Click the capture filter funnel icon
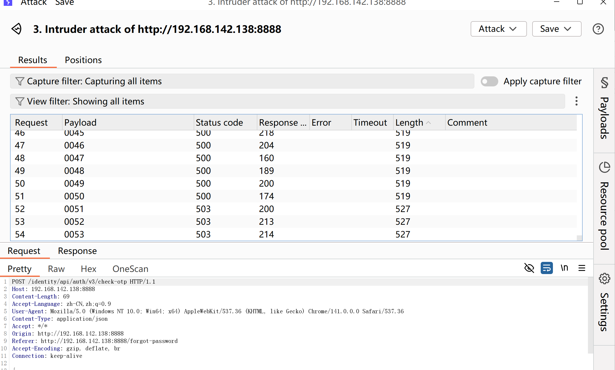Viewport: 615px width, 370px height. tap(20, 81)
